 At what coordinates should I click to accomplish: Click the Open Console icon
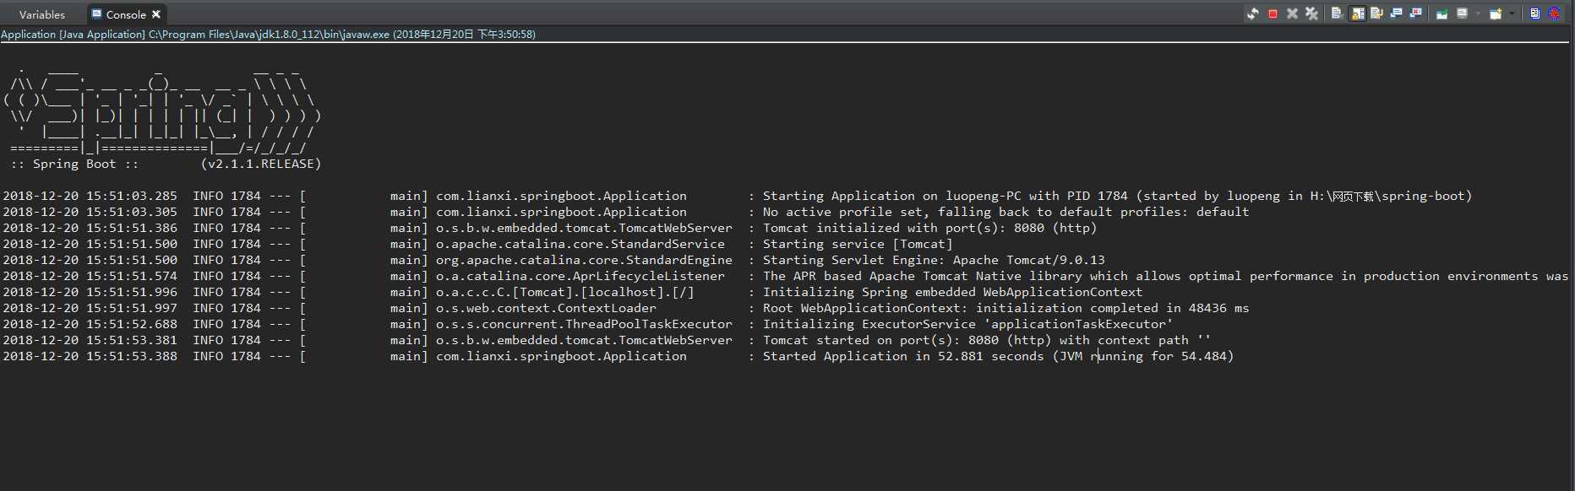1496,13
